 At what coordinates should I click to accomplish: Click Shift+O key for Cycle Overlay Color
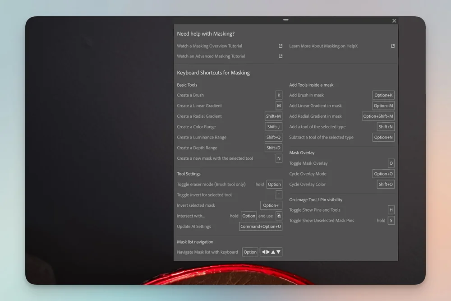click(386, 185)
